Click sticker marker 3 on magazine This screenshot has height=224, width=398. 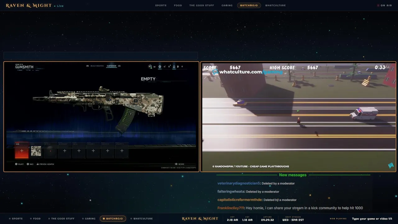[x=131, y=114]
